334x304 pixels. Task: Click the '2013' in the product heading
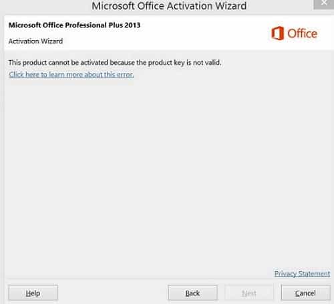point(132,25)
